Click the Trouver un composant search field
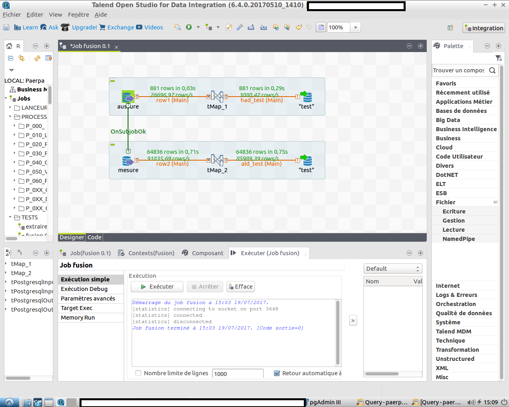Viewport: 509px width, 407px height. tap(458, 70)
